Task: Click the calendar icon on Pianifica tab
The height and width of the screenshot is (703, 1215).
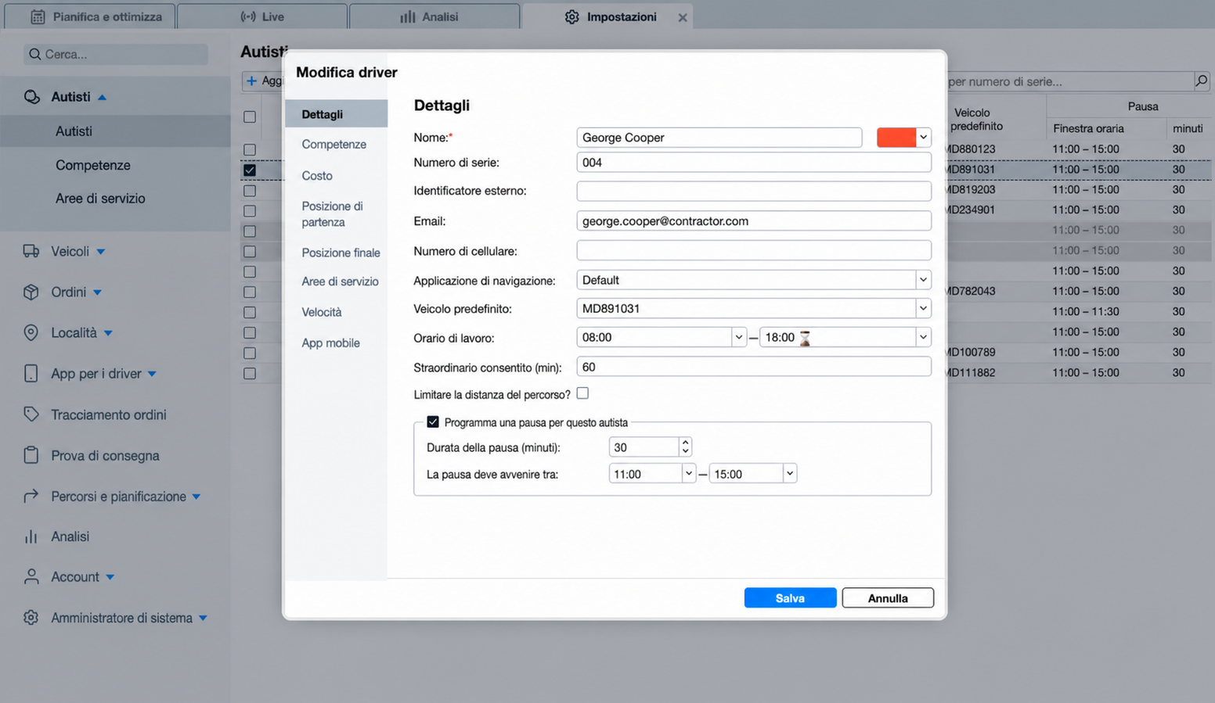Action: [38, 16]
